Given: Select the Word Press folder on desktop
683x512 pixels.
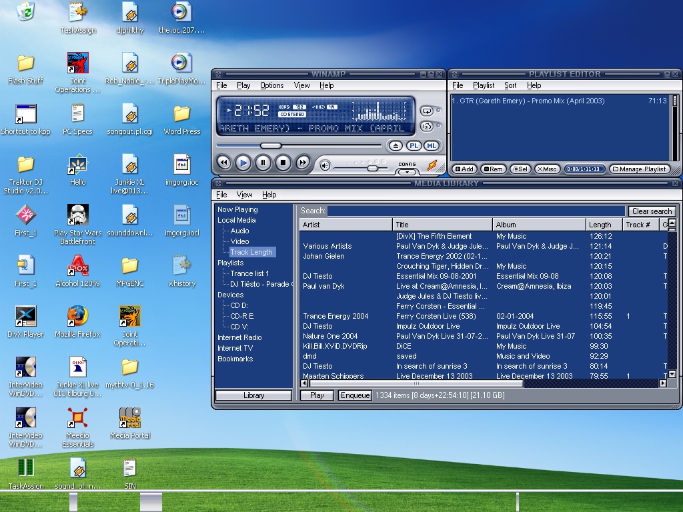Looking at the screenshot, I should tap(181, 119).
